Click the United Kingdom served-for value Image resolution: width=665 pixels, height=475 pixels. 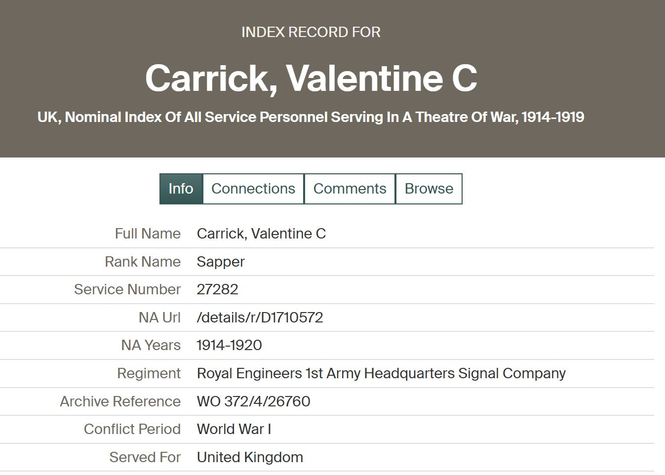click(x=250, y=457)
